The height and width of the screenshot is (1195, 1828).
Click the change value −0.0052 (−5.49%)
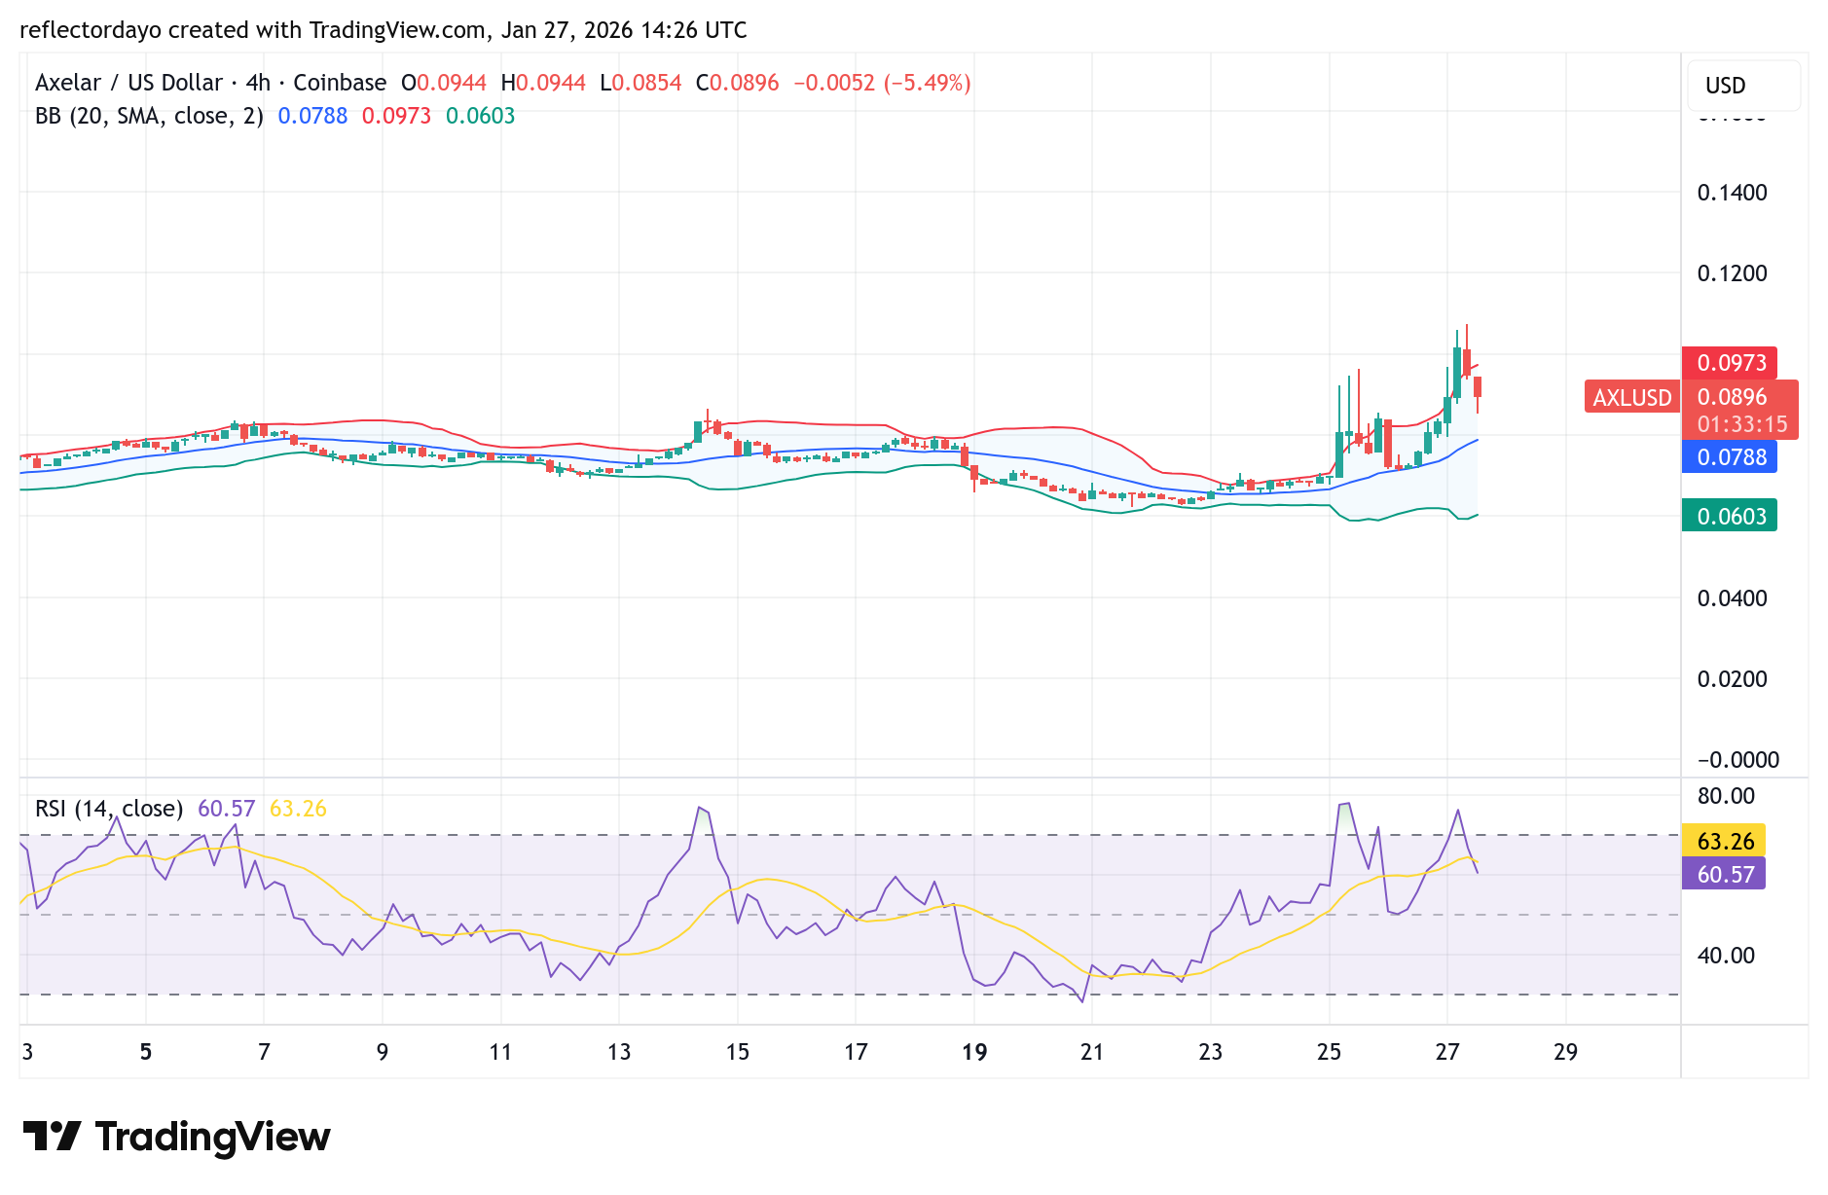(883, 83)
